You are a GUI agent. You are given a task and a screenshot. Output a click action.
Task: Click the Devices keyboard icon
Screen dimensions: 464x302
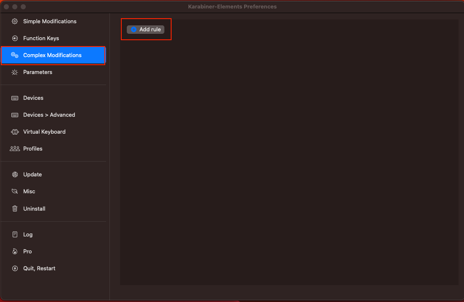14,98
